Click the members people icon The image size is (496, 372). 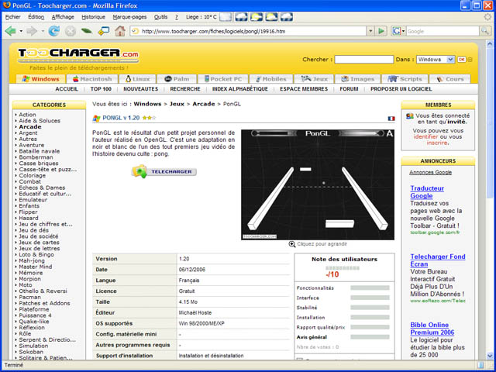[x=410, y=116]
